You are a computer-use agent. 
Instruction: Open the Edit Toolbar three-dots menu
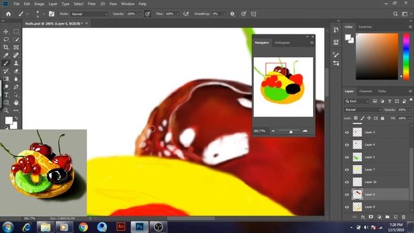point(16,111)
